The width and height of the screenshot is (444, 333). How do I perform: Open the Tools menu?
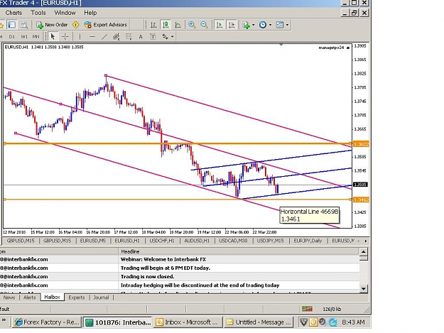coord(38,13)
